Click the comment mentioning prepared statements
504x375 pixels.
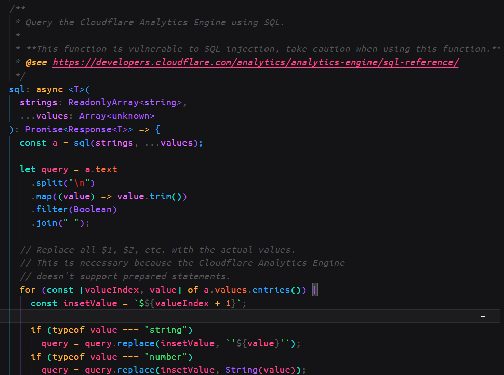pyautogui.click(x=125, y=276)
